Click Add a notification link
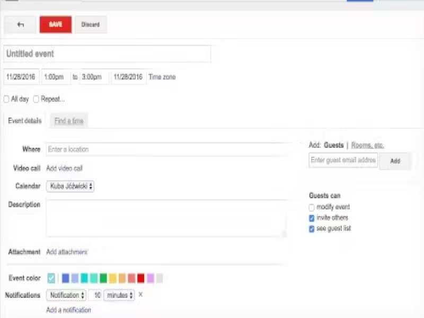 click(x=69, y=310)
